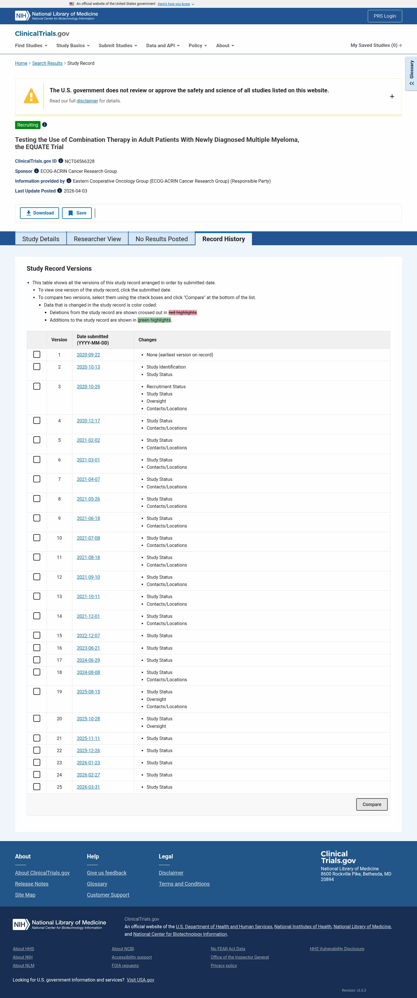The height and width of the screenshot is (998, 417).
Task: Click info icon next to ClinicalTrials.gov ID
Action: pyautogui.click(x=61, y=161)
